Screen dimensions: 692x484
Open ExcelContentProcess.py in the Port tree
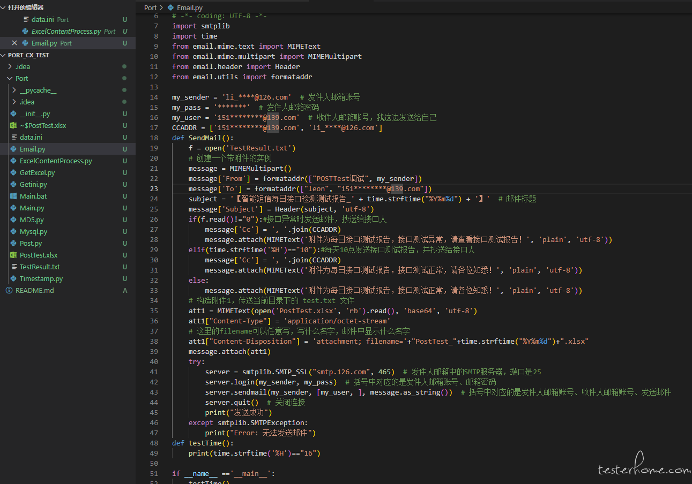tap(56, 161)
